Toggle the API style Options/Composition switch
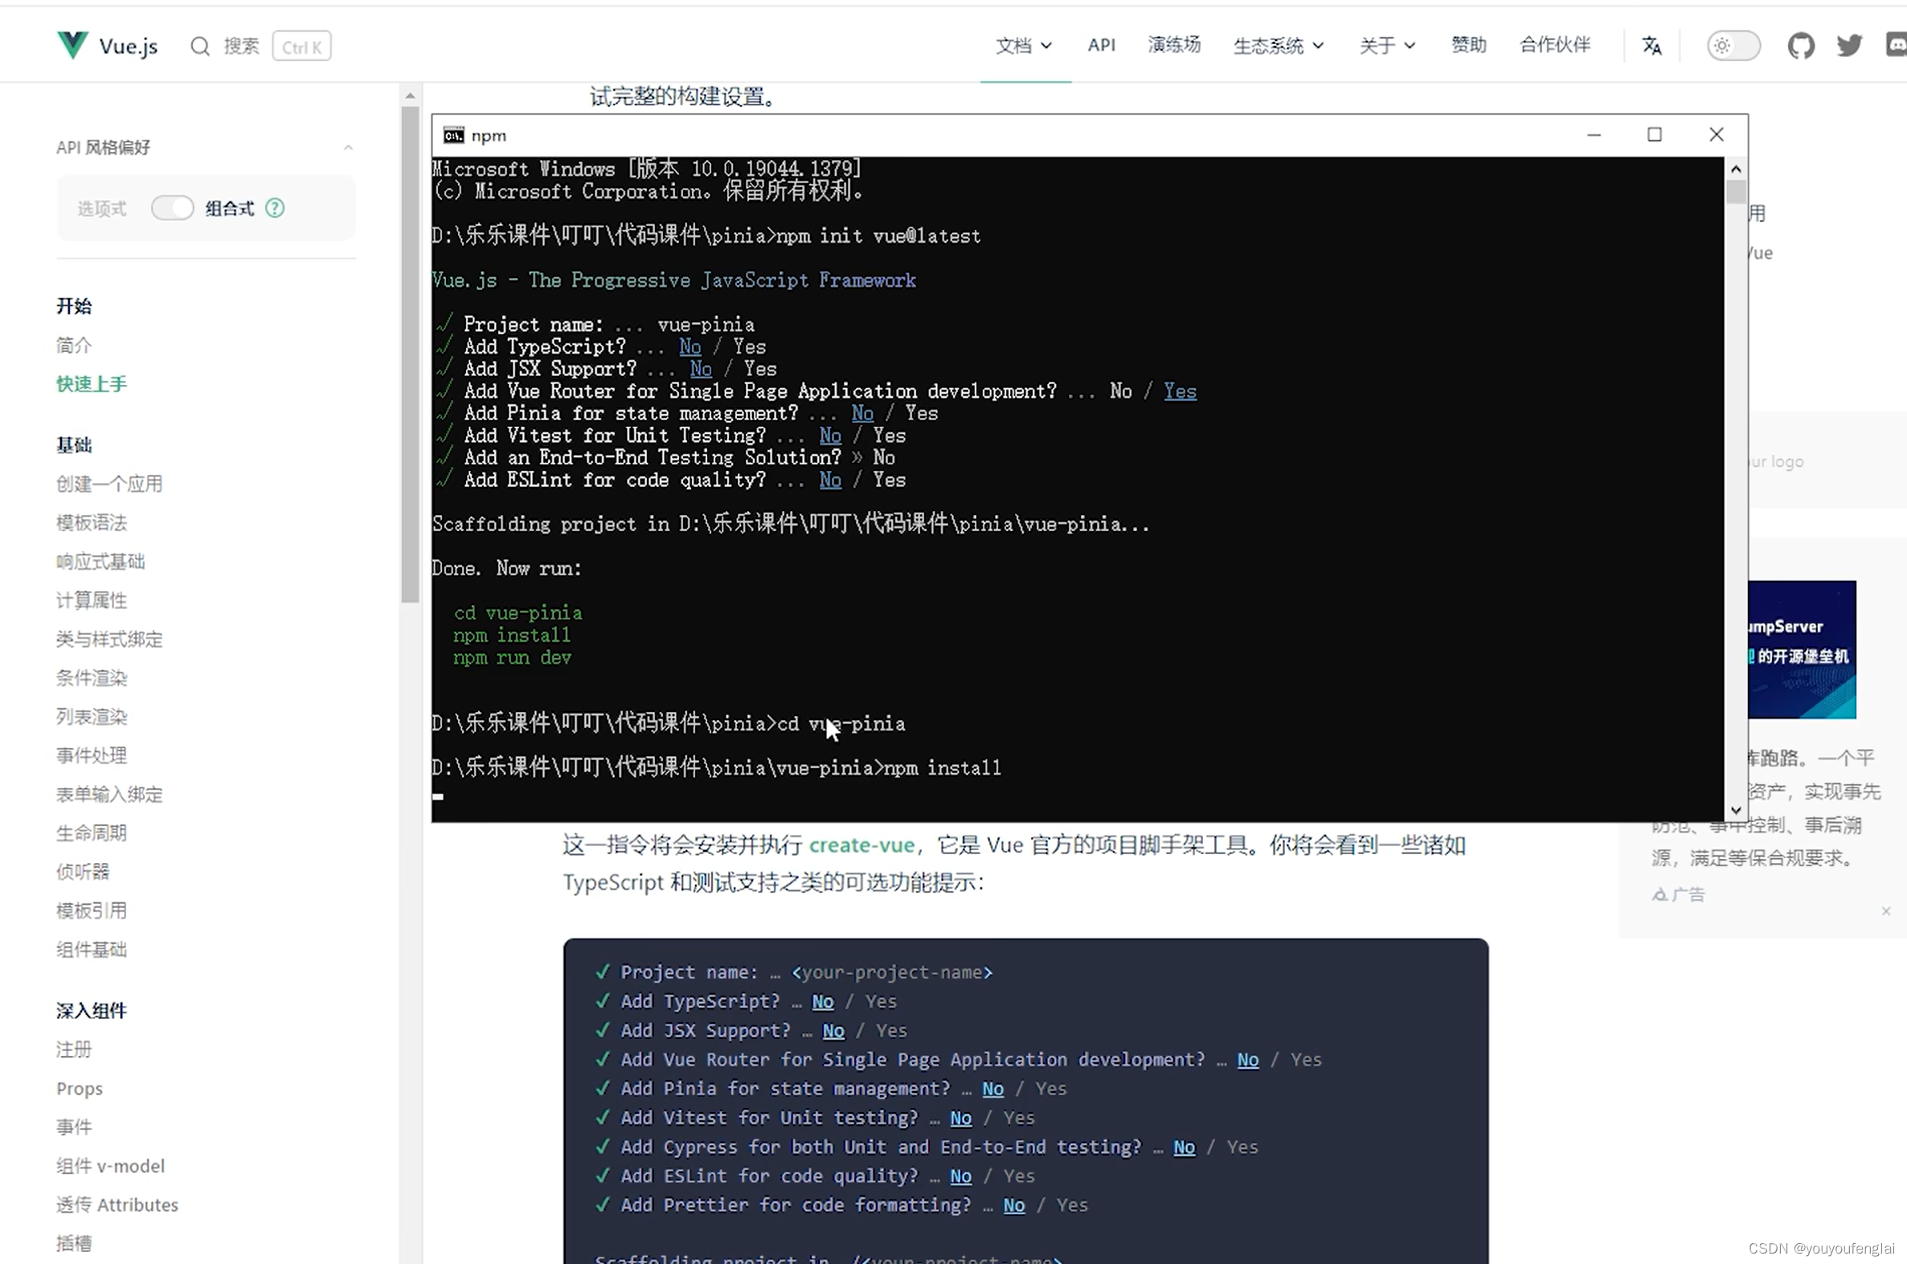The width and height of the screenshot is (1907, 1264). point(173,209)
